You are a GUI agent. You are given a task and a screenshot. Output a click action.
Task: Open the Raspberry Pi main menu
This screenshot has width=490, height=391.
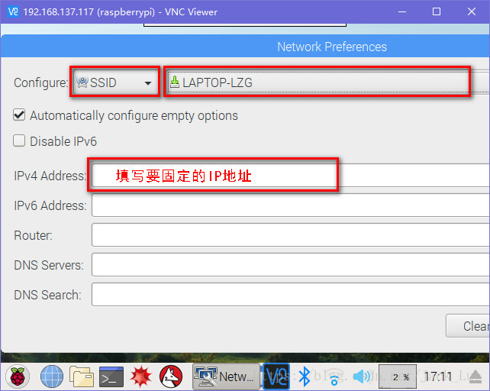tap(18, 376)
